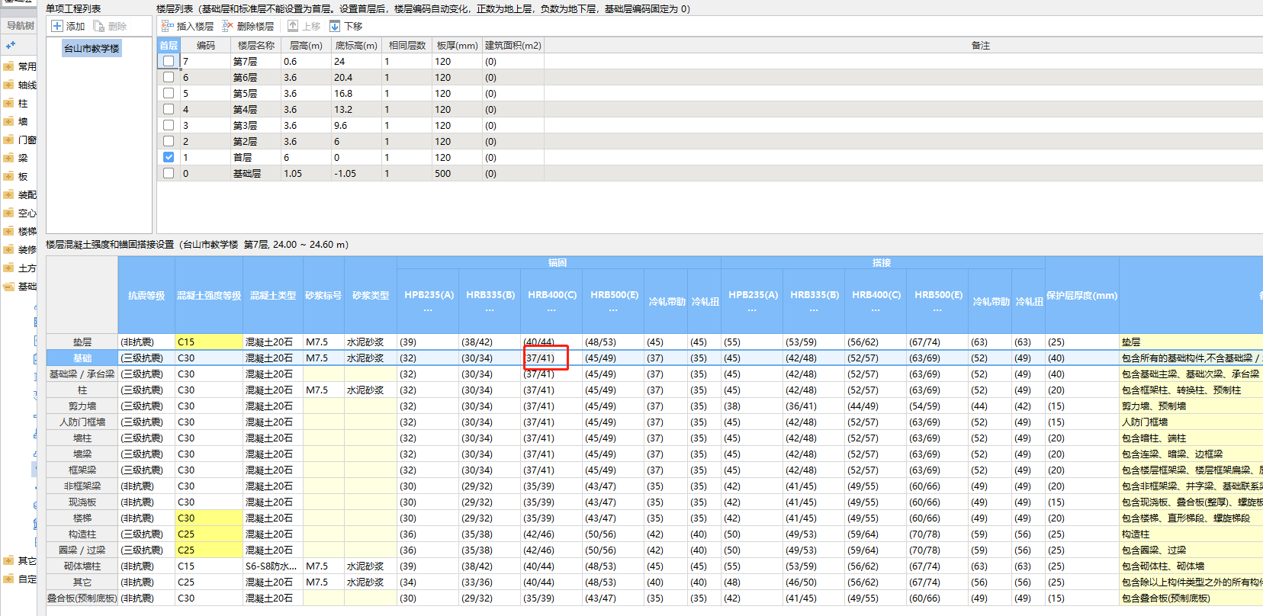Screen dimensions: 1263x616
Task: Expand the 空心 folder in navigation tree
Action: click(x=8, y=213)
